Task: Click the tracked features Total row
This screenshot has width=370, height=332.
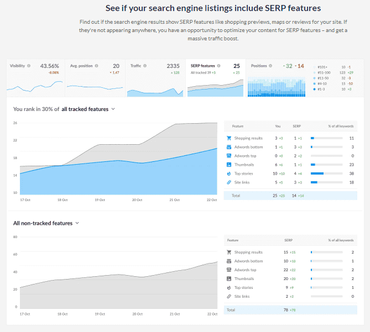Action: pyautogui.click(x=290, y=196)
